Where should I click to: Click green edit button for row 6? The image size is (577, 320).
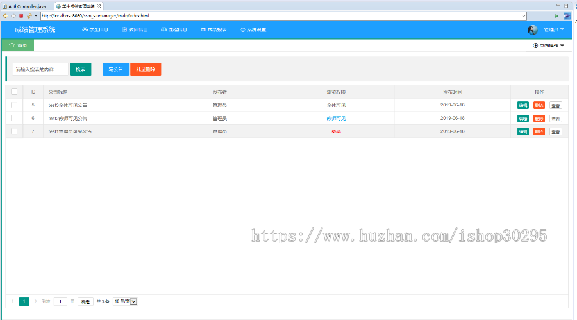click(x=523, y=119)
